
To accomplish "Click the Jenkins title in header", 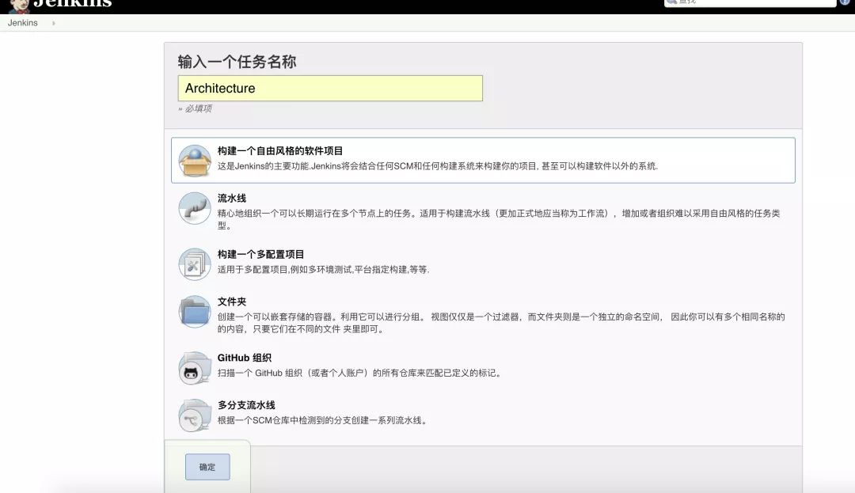I will pos(73,3).
